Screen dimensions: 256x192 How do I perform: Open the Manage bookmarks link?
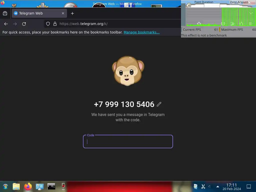click(141, 32)
